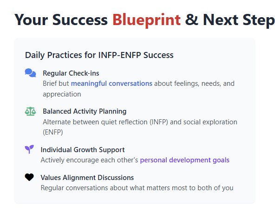Click the word 'appreciation' under Regular Check-ins
The width and height of the screenshot is (275, 212).
coord(62,94)
